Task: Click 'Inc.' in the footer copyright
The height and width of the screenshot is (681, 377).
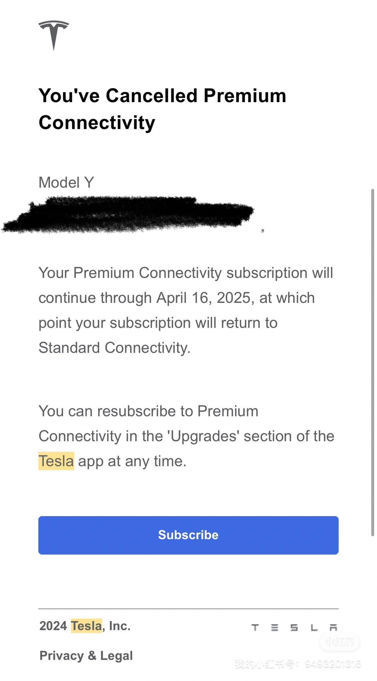Action: [120, 626]
